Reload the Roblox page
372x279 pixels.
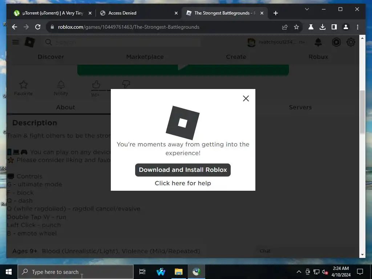(x=38, y=27)
